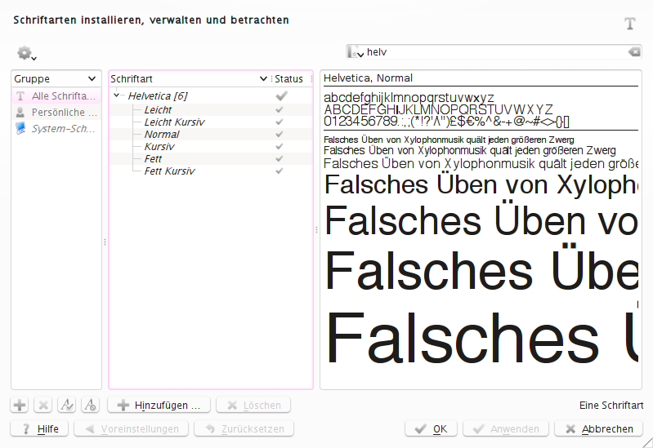Click the search field containing helv

(x=494, y=52)
